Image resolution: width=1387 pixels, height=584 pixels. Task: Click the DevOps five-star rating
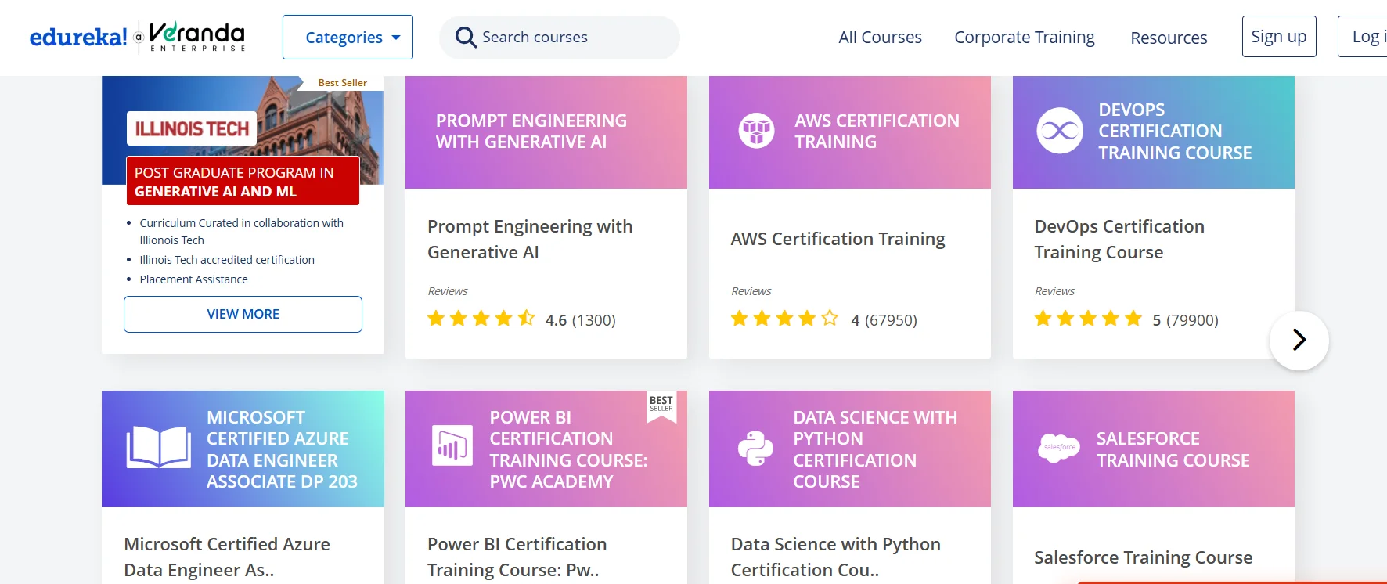pos(1087,319)
